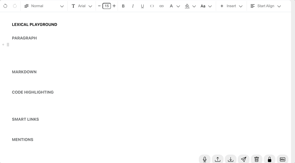Open the Normal block type dropdown

pyautogui.click(x=44, y=6)
